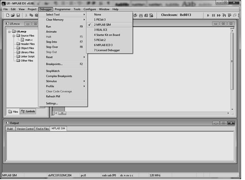This screenshot has width=245, height=180.
Task: Switch to the Build output tab
Action: click(10, 129)
